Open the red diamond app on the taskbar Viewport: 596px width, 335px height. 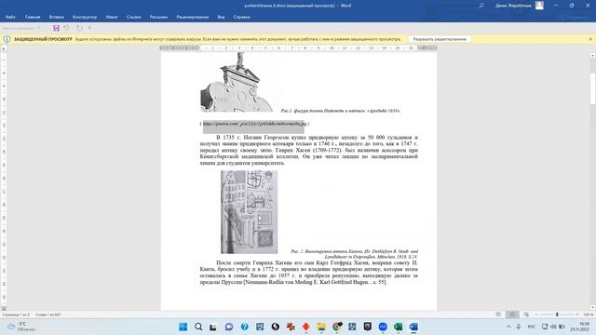click(x=306, y=327)
